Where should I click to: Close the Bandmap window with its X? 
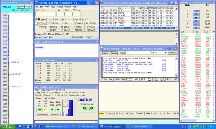coord(32,3)
